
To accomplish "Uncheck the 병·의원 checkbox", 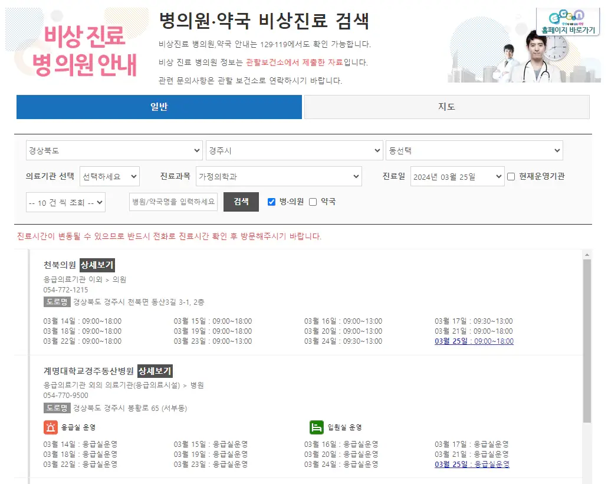I will point(271,202).
